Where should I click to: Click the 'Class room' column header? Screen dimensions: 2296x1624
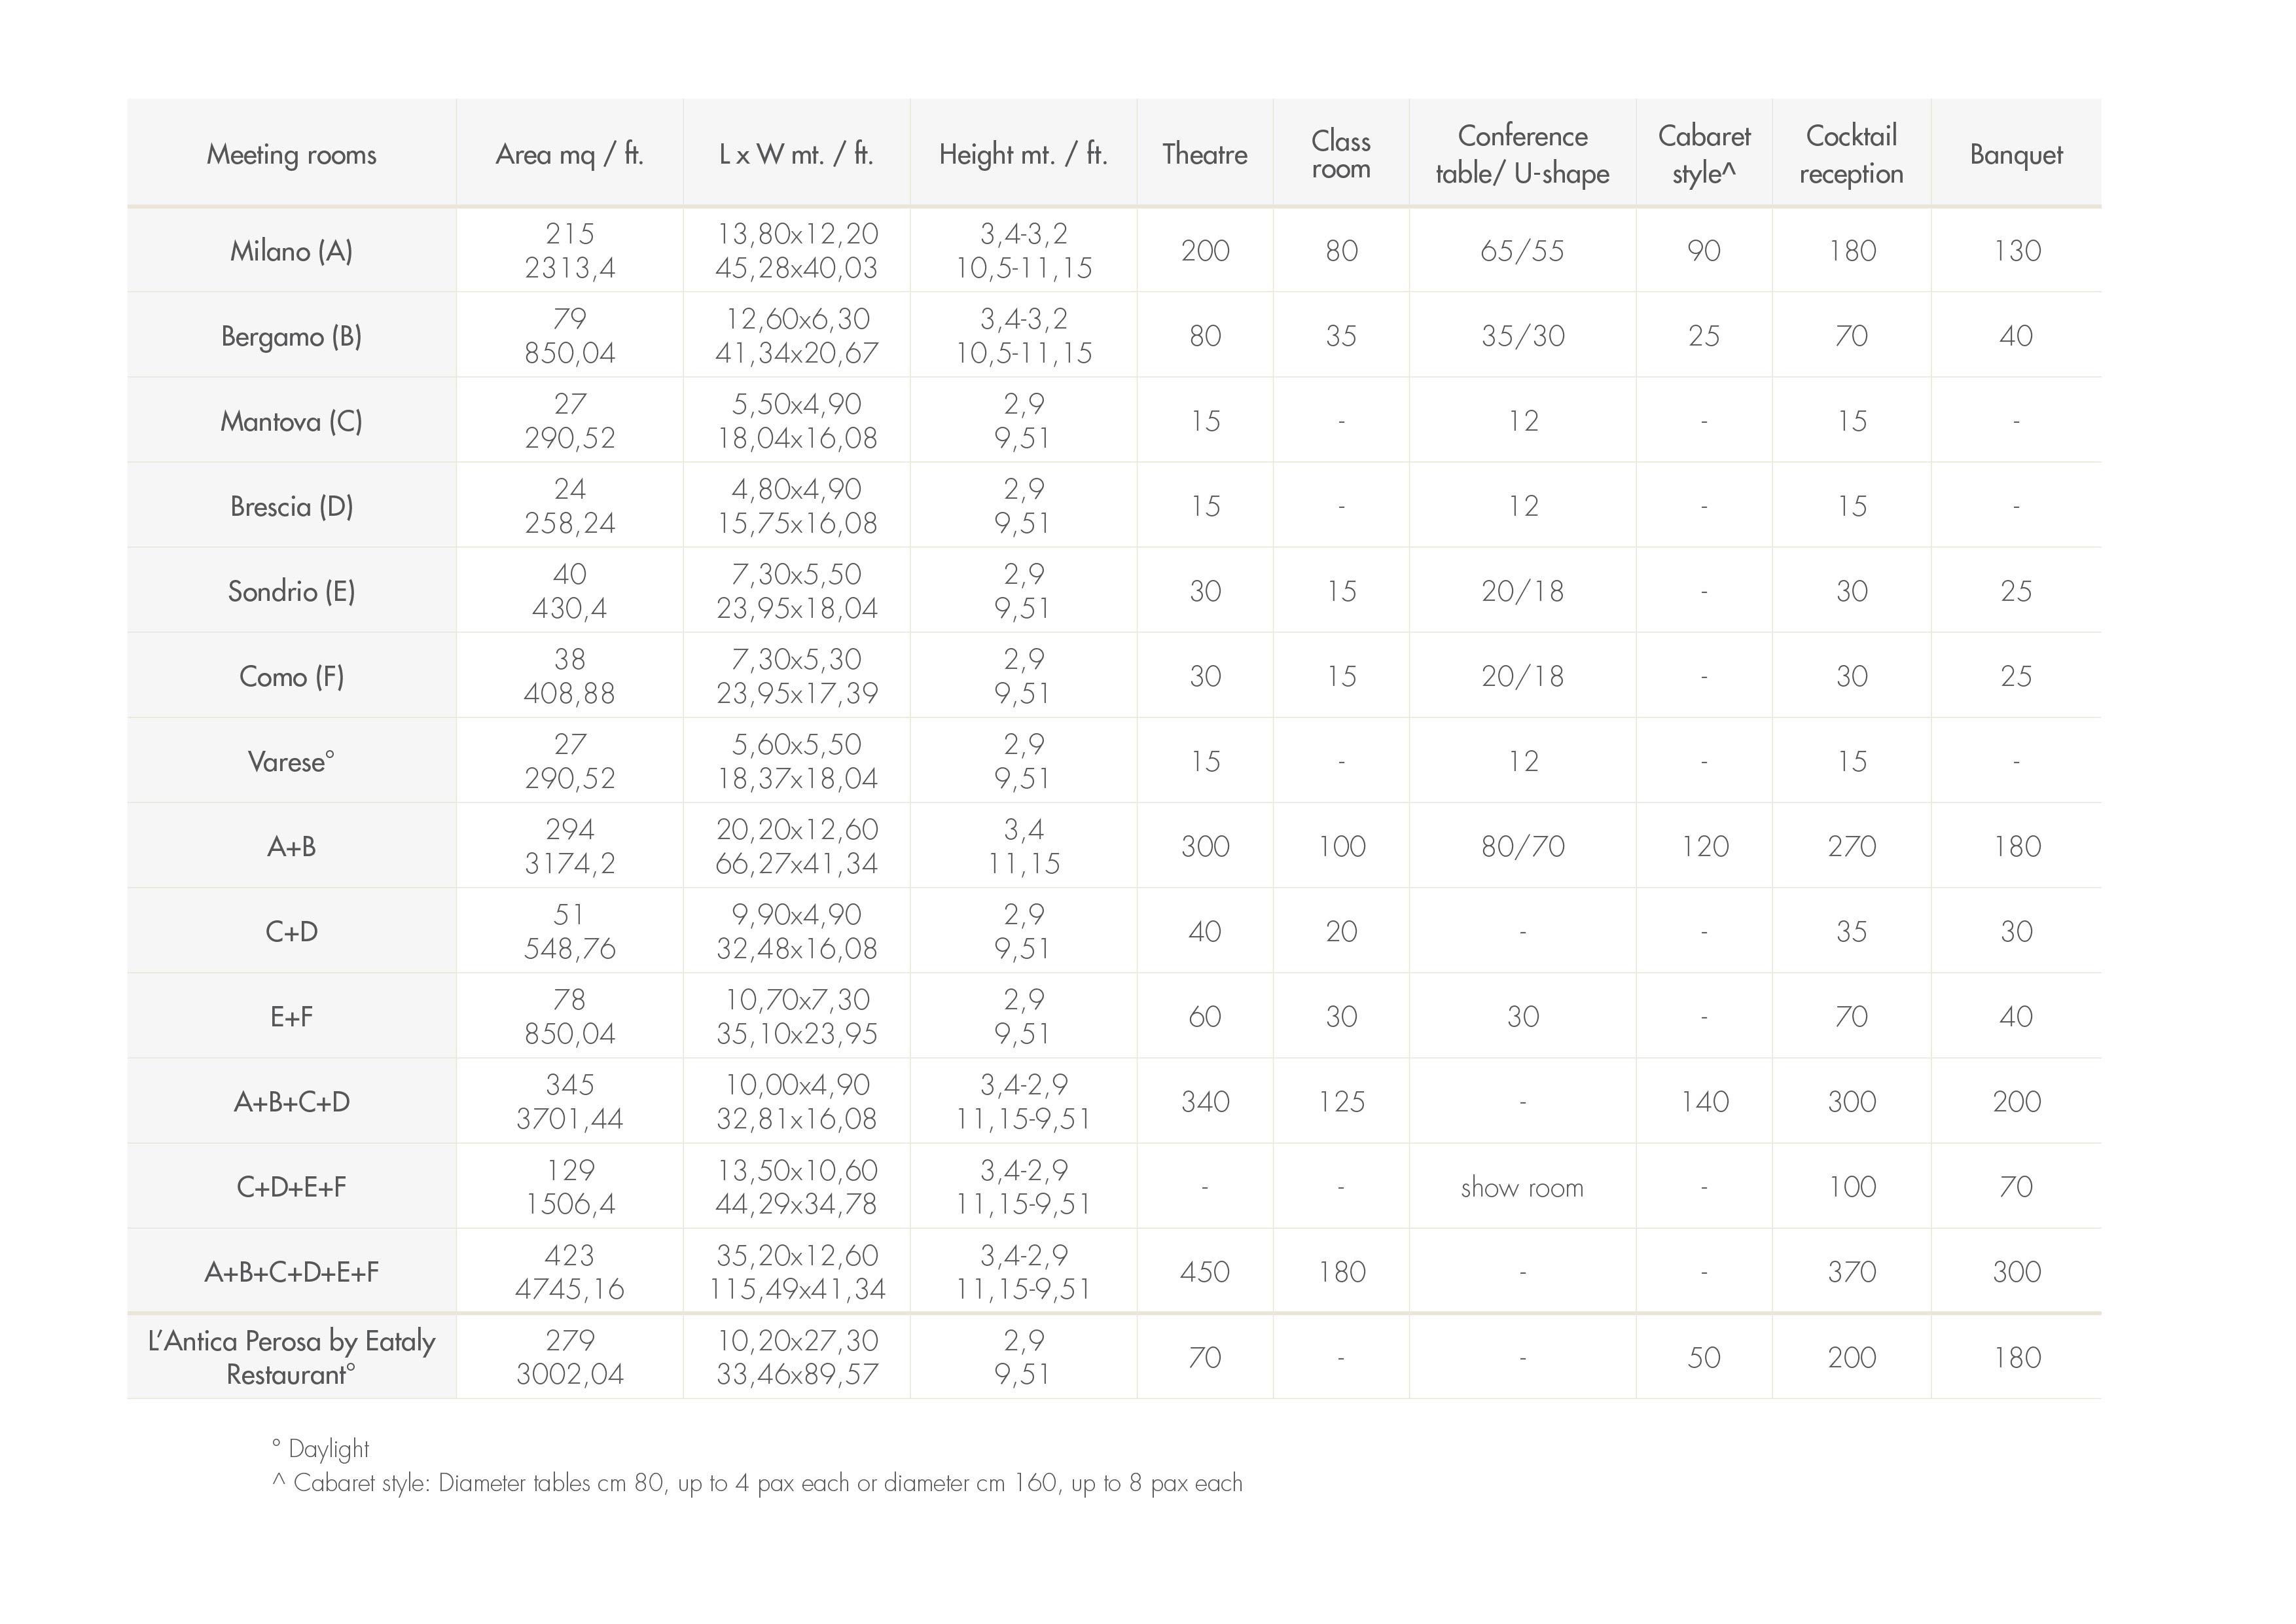(1340, 155)
